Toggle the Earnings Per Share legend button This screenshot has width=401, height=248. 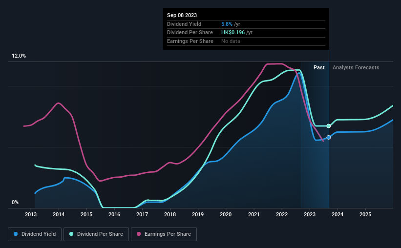164,234
